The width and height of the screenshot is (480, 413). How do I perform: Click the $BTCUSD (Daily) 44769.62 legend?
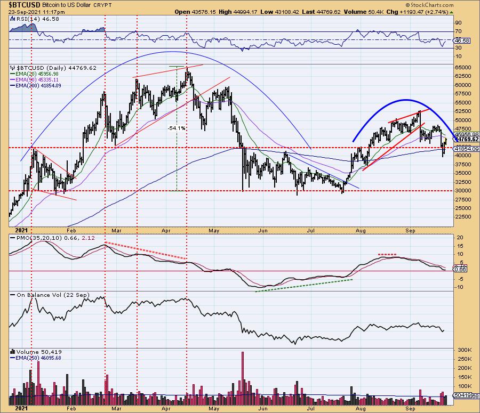(x=57, y=68)
